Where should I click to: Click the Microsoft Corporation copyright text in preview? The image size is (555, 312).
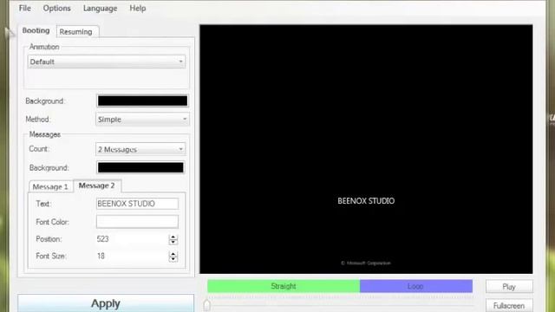366,263
